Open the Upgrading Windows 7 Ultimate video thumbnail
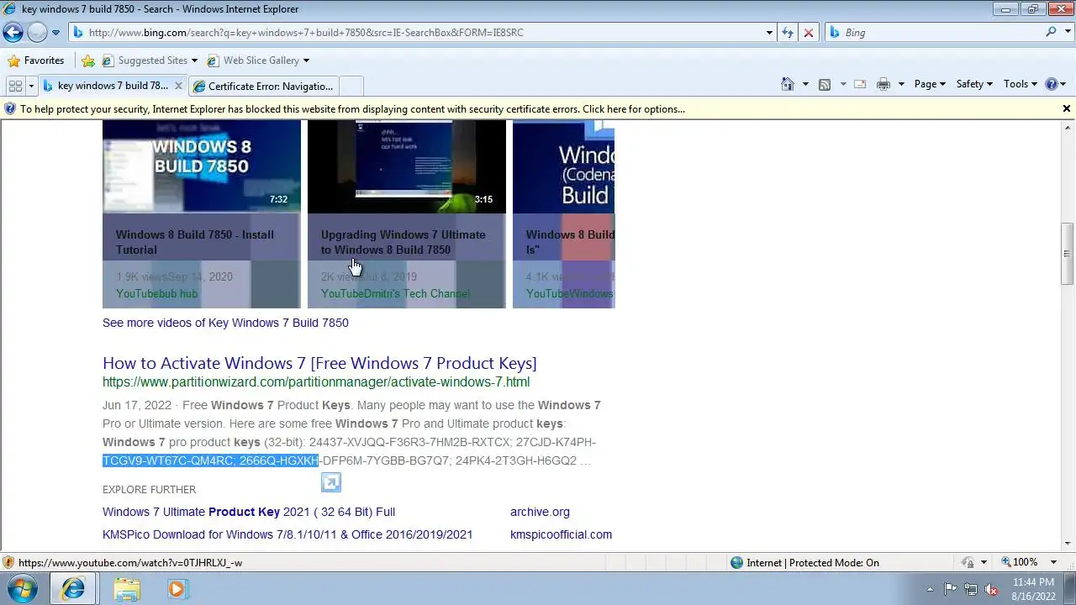The image size is (1076, 605). click(407, 166)
